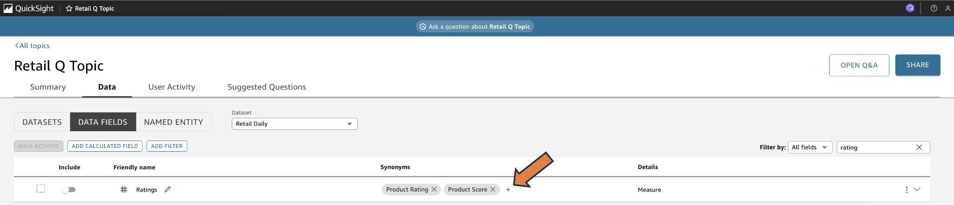This screenshot has width=954, height=205.
Task: Check the Ratings row checkbox
Action: [x=41, y=188]
